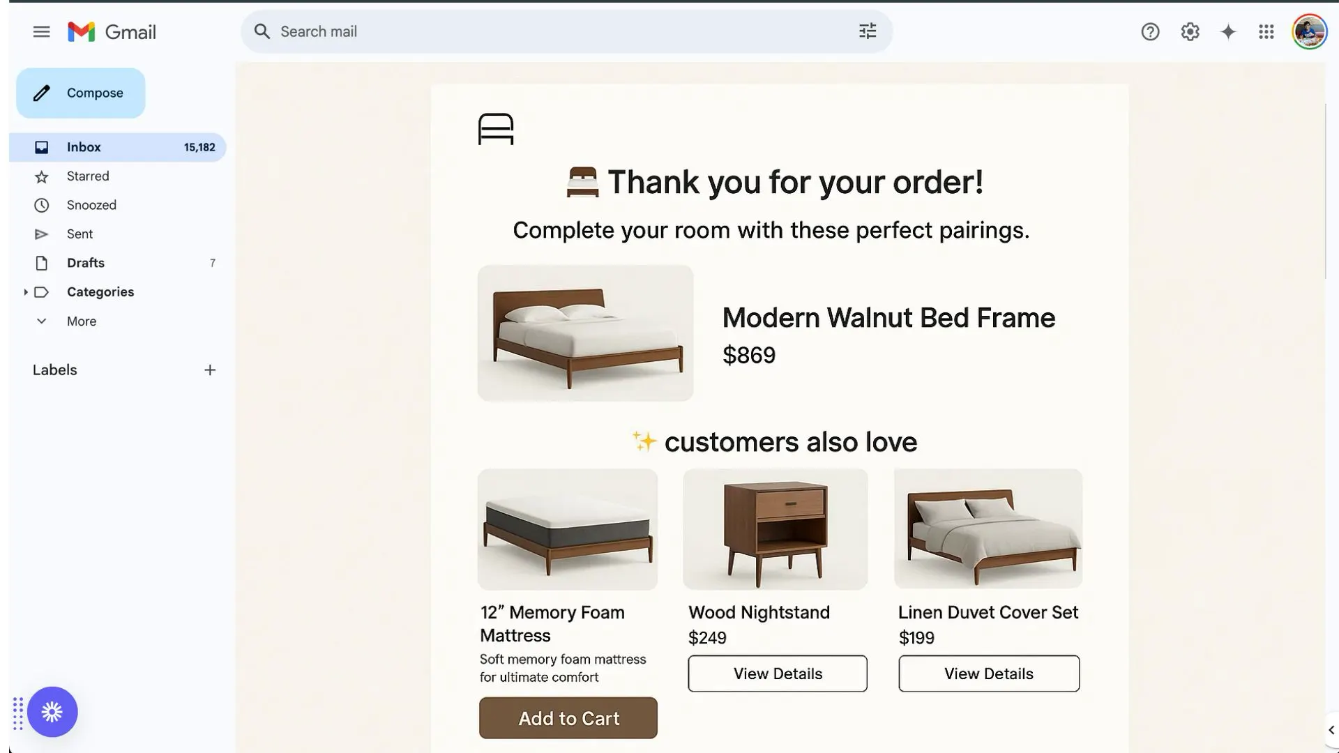Click the purple floating assistant icon
This screenshot has height=753, width=1339.
tap(52, 712)
